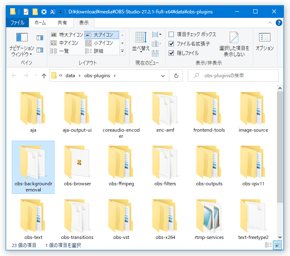Open the obs-vst folder
Viewport: 290px width, 256px height.
pos(121,219)
